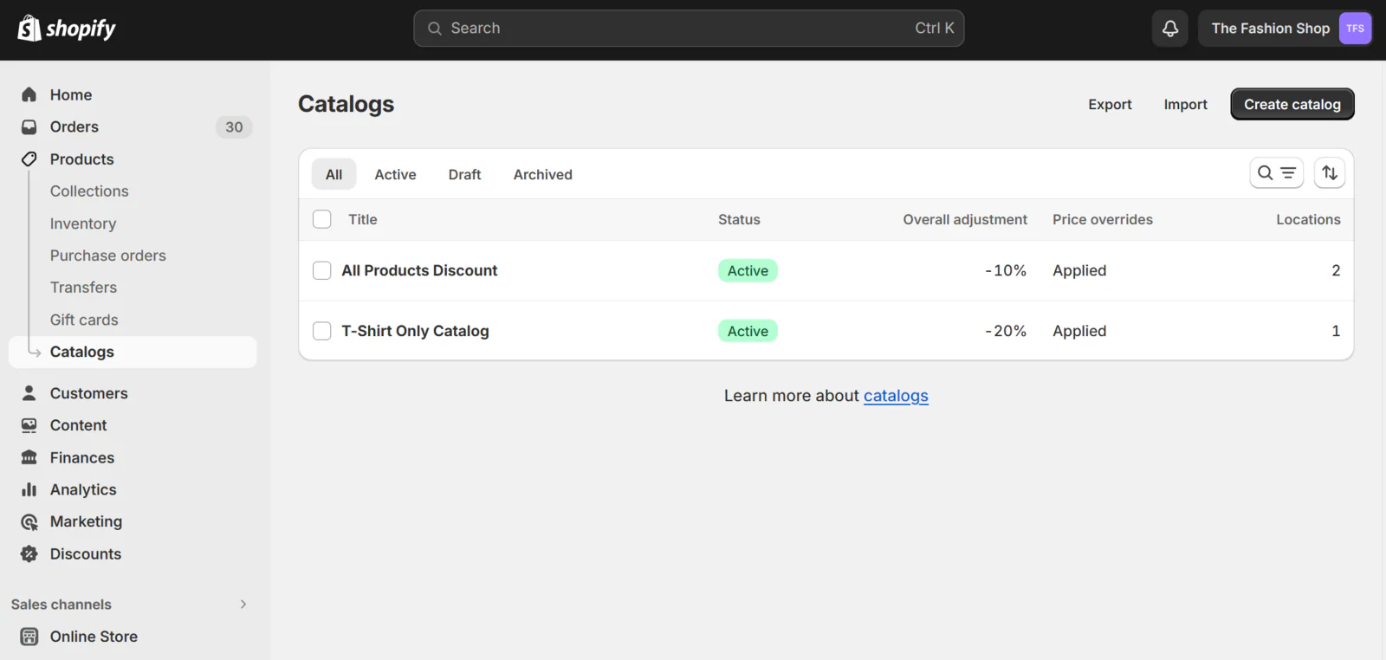Open The Fashion Shop account menu
Viewport: 1386px width, 660px height.
coord(1269,29)
